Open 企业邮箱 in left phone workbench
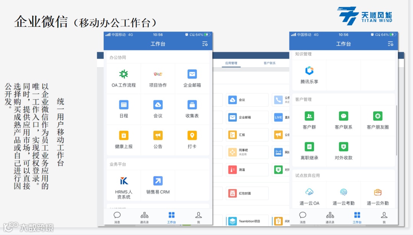413x235 pixels. point(192,78)
